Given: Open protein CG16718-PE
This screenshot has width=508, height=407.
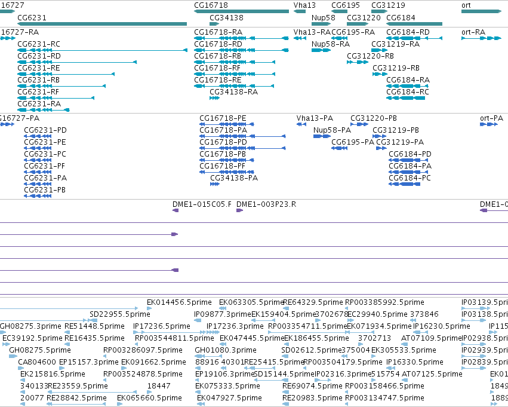Looking at the screenshot, I should [227, 124].
